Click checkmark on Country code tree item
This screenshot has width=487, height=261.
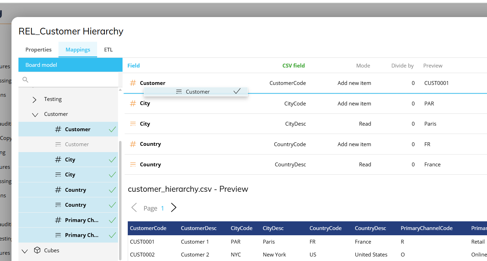(x=112, y=190)
